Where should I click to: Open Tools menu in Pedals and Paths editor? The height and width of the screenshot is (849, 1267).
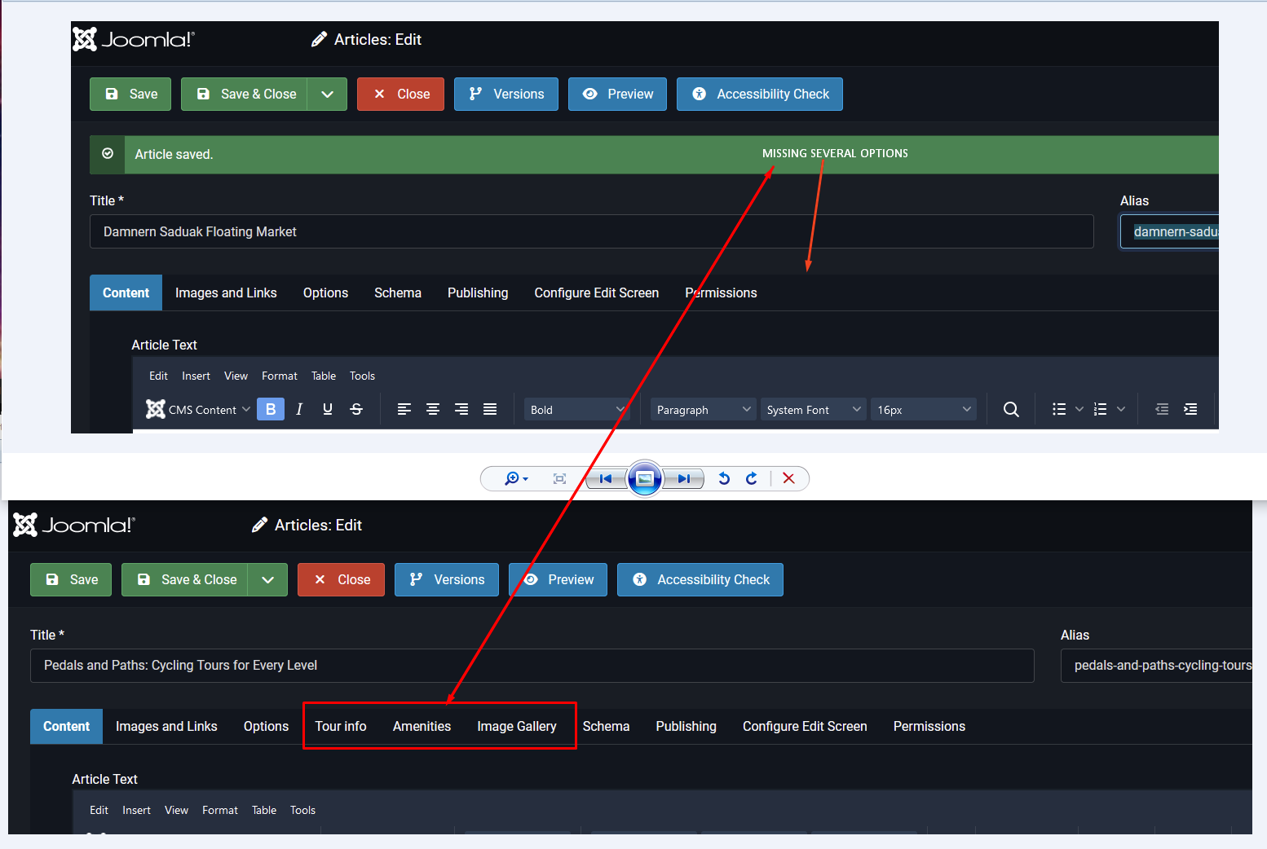point(302,810)
